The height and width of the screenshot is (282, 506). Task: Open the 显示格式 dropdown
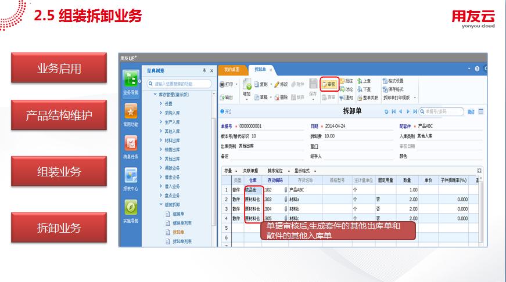coord(315,171)
